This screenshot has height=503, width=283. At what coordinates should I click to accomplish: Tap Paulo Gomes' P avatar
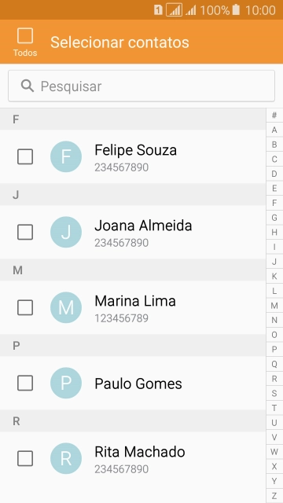click(66, 383)
